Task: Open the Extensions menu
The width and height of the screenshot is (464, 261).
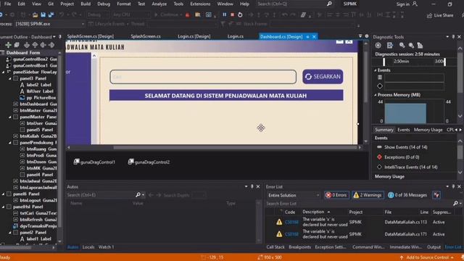Action: tap(200, 4)
